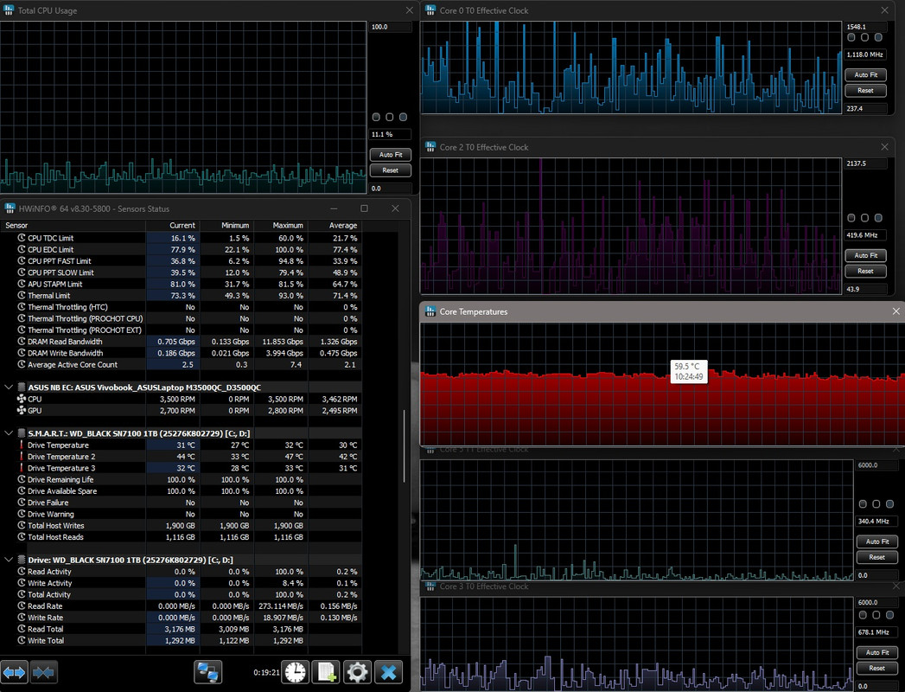905x692 pixels.
Task: Click Reset in Core 3 T0 window
Action: pos(877,668)
